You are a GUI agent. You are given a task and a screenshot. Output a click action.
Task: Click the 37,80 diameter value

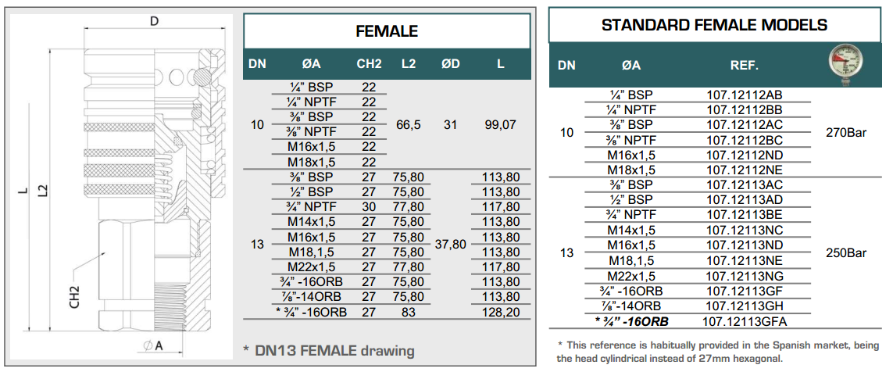(449, 245)
